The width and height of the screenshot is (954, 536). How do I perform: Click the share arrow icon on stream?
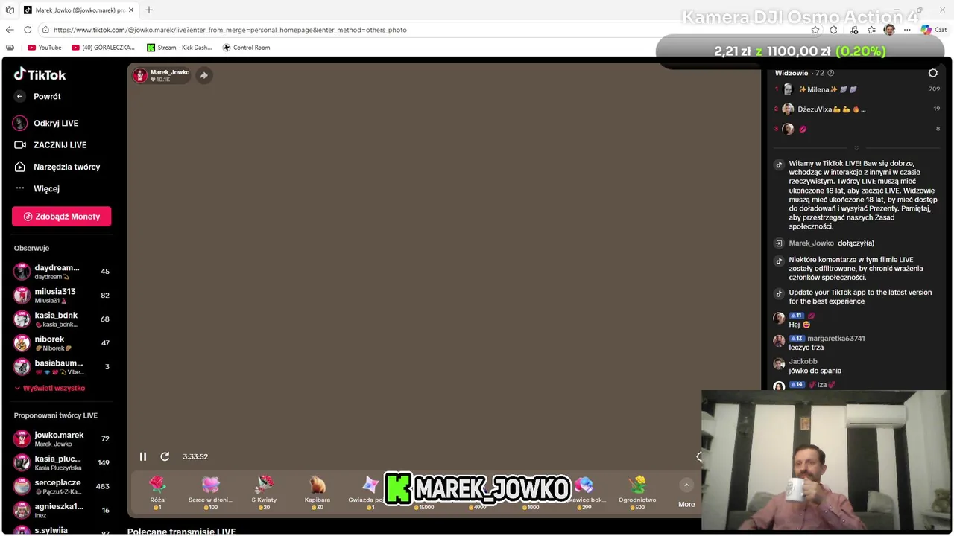click(x=204, y=75)
